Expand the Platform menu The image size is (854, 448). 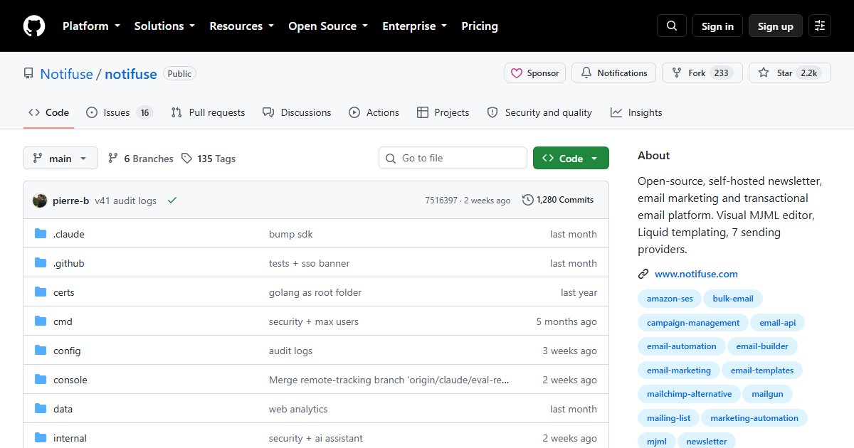91,26
